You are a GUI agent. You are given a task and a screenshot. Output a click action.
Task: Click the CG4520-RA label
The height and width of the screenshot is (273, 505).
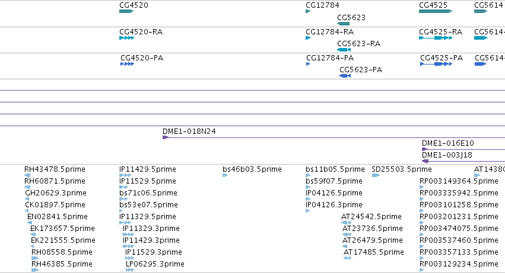click(x=141, y=32)
